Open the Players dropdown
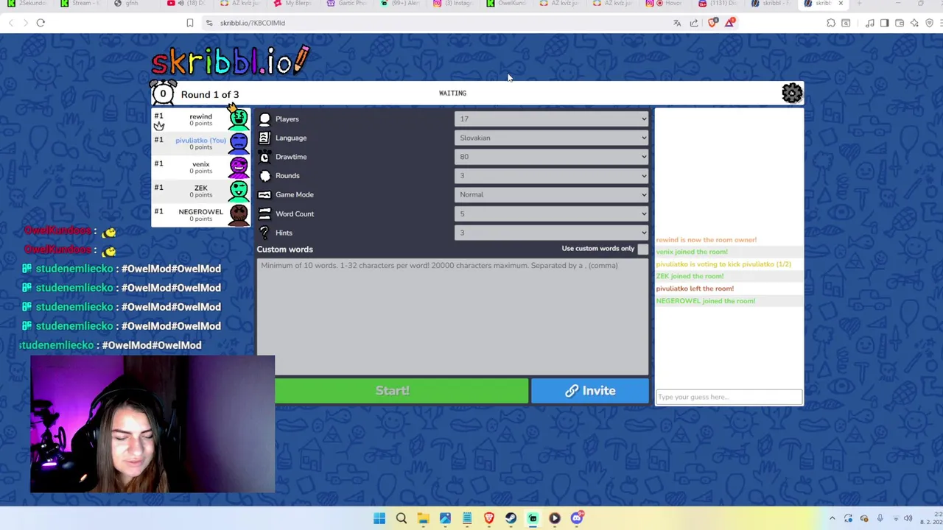The image size is (943, 530). click(x=552, y=119)
